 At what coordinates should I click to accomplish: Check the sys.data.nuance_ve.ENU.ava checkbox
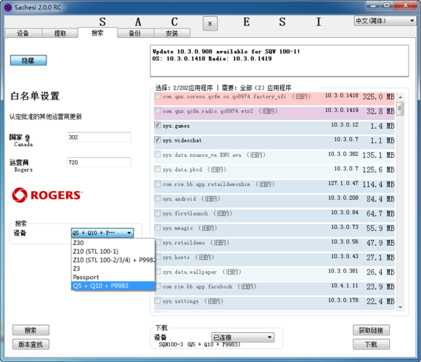(x=158, y=154)
